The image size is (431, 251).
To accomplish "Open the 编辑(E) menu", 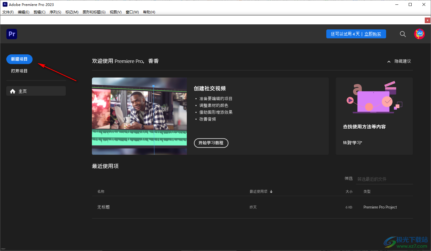I will pyautogui.click(x=23, y=12).
